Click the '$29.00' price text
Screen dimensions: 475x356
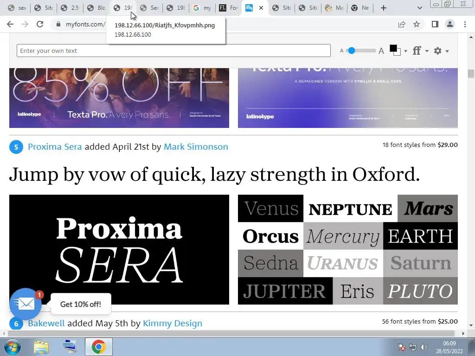[448, 145]
